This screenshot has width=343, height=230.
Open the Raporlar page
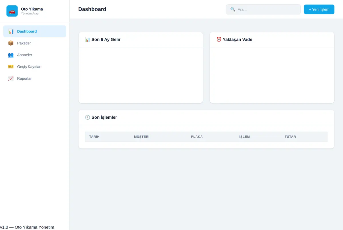coord(35,78)
